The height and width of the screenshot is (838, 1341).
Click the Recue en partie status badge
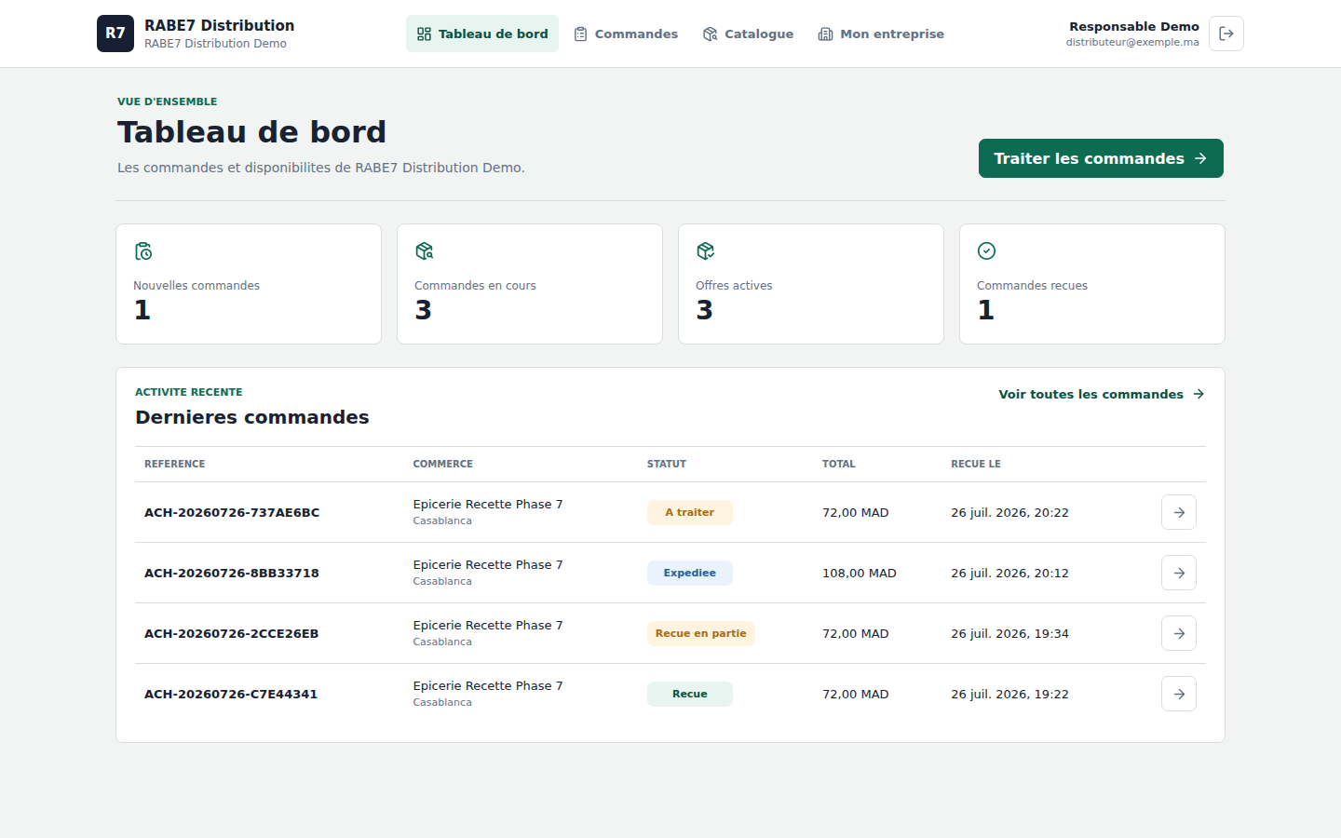[701, 633]
